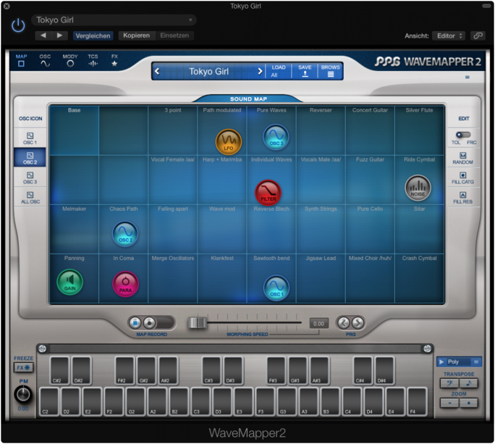Click the Einsetzen button
Screen dimensions: 495x444
pos(175,35)
